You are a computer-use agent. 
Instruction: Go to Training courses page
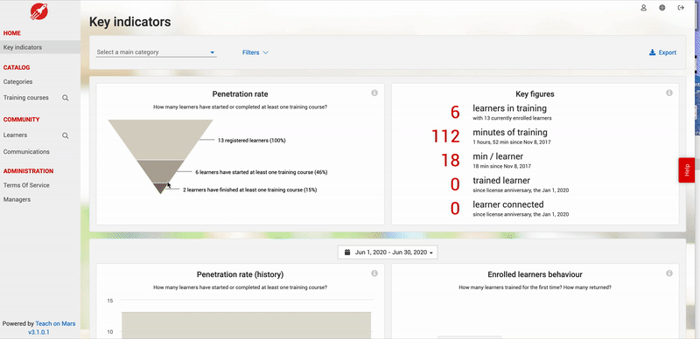tap(26, 98)
